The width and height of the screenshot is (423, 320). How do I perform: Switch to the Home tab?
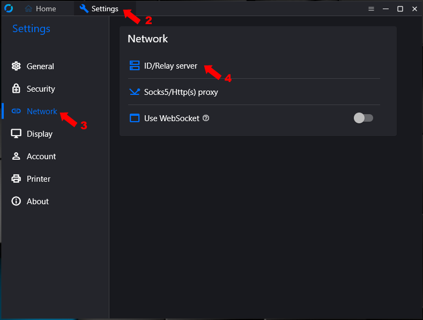coord(41,9)
